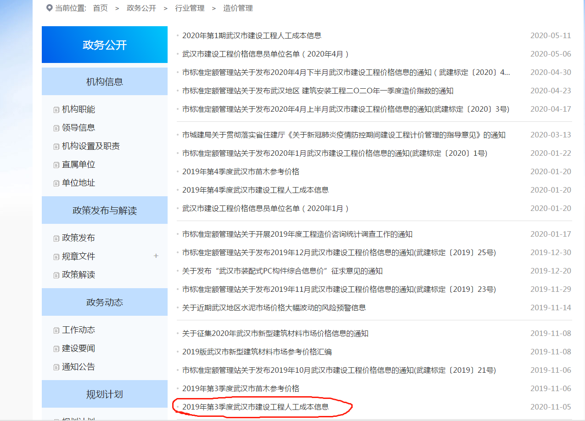The image size is (585, 421).
Task: Open the 新冠肺炎疫情防控期间 pricing guidance notice
Action: point(344,135)
